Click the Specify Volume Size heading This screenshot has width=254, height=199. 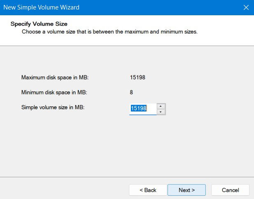tap(39, 24)
